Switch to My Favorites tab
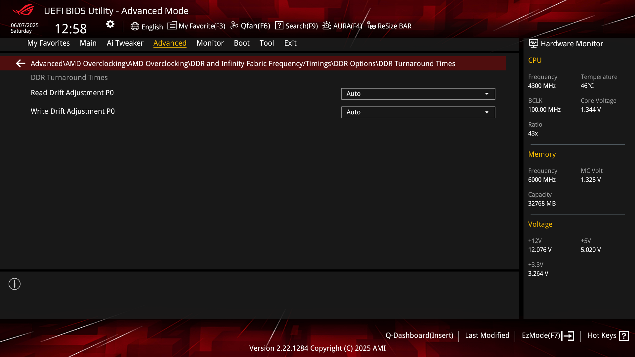This screenshot has width=635, height=357. point(48,43)
